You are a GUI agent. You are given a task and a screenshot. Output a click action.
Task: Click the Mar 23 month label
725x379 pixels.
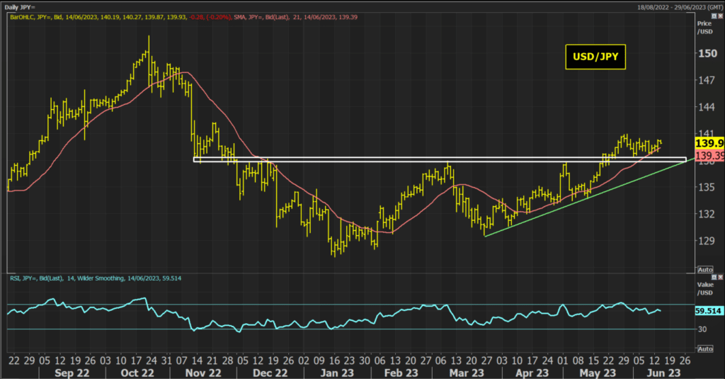[467, 373]
